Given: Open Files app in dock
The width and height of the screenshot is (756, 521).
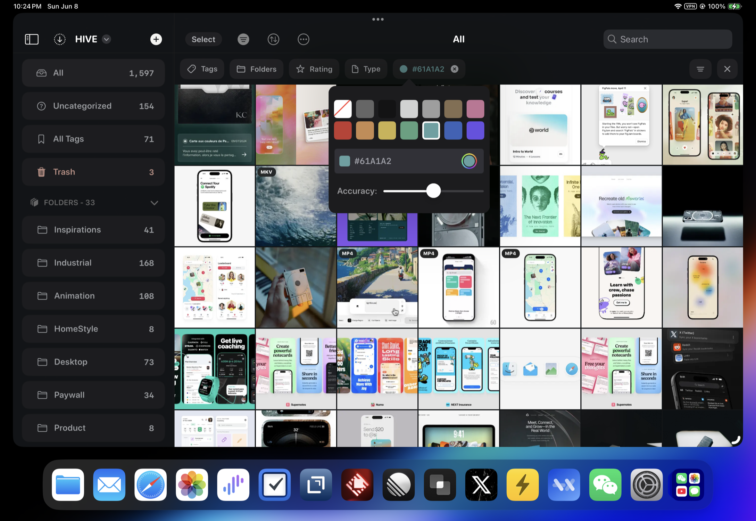Looking at the screenshot, I should click(68, 485).
